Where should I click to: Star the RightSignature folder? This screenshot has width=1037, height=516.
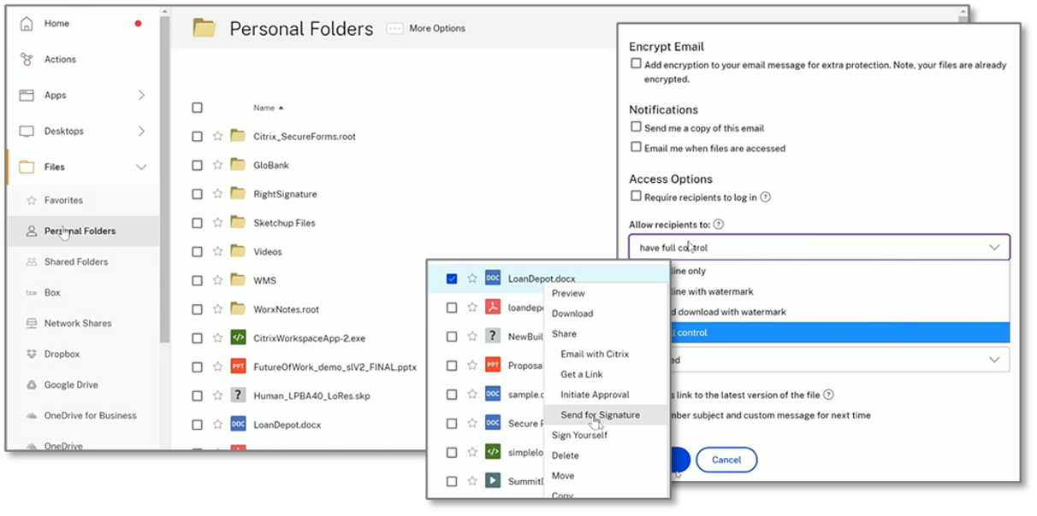pyautogui.click(x=217, y=194)
